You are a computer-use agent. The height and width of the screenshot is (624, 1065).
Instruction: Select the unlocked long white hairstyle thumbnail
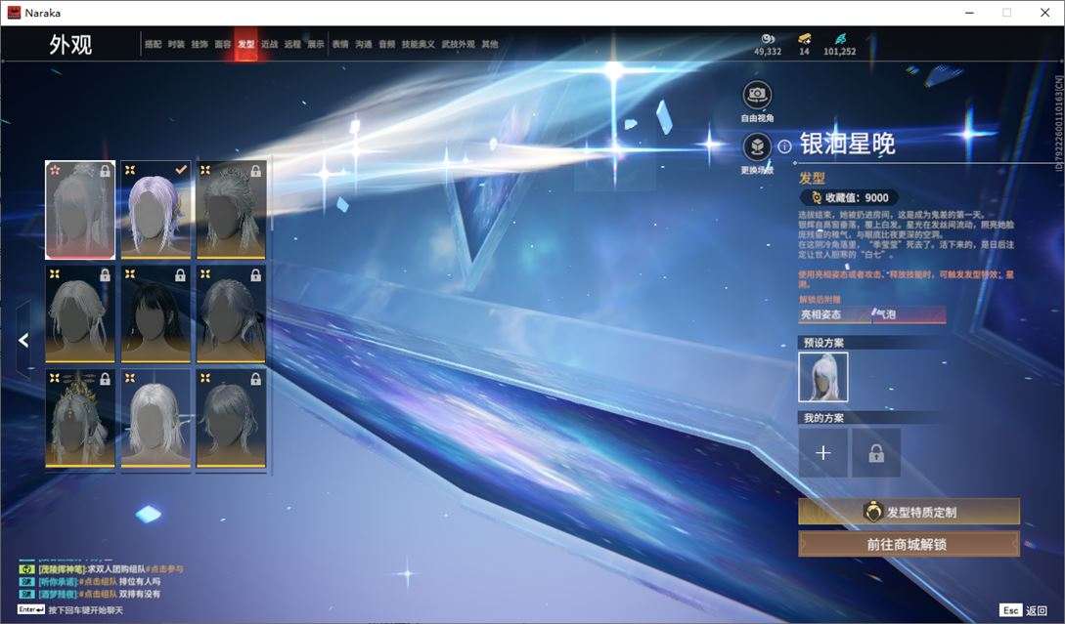(155, 418)
